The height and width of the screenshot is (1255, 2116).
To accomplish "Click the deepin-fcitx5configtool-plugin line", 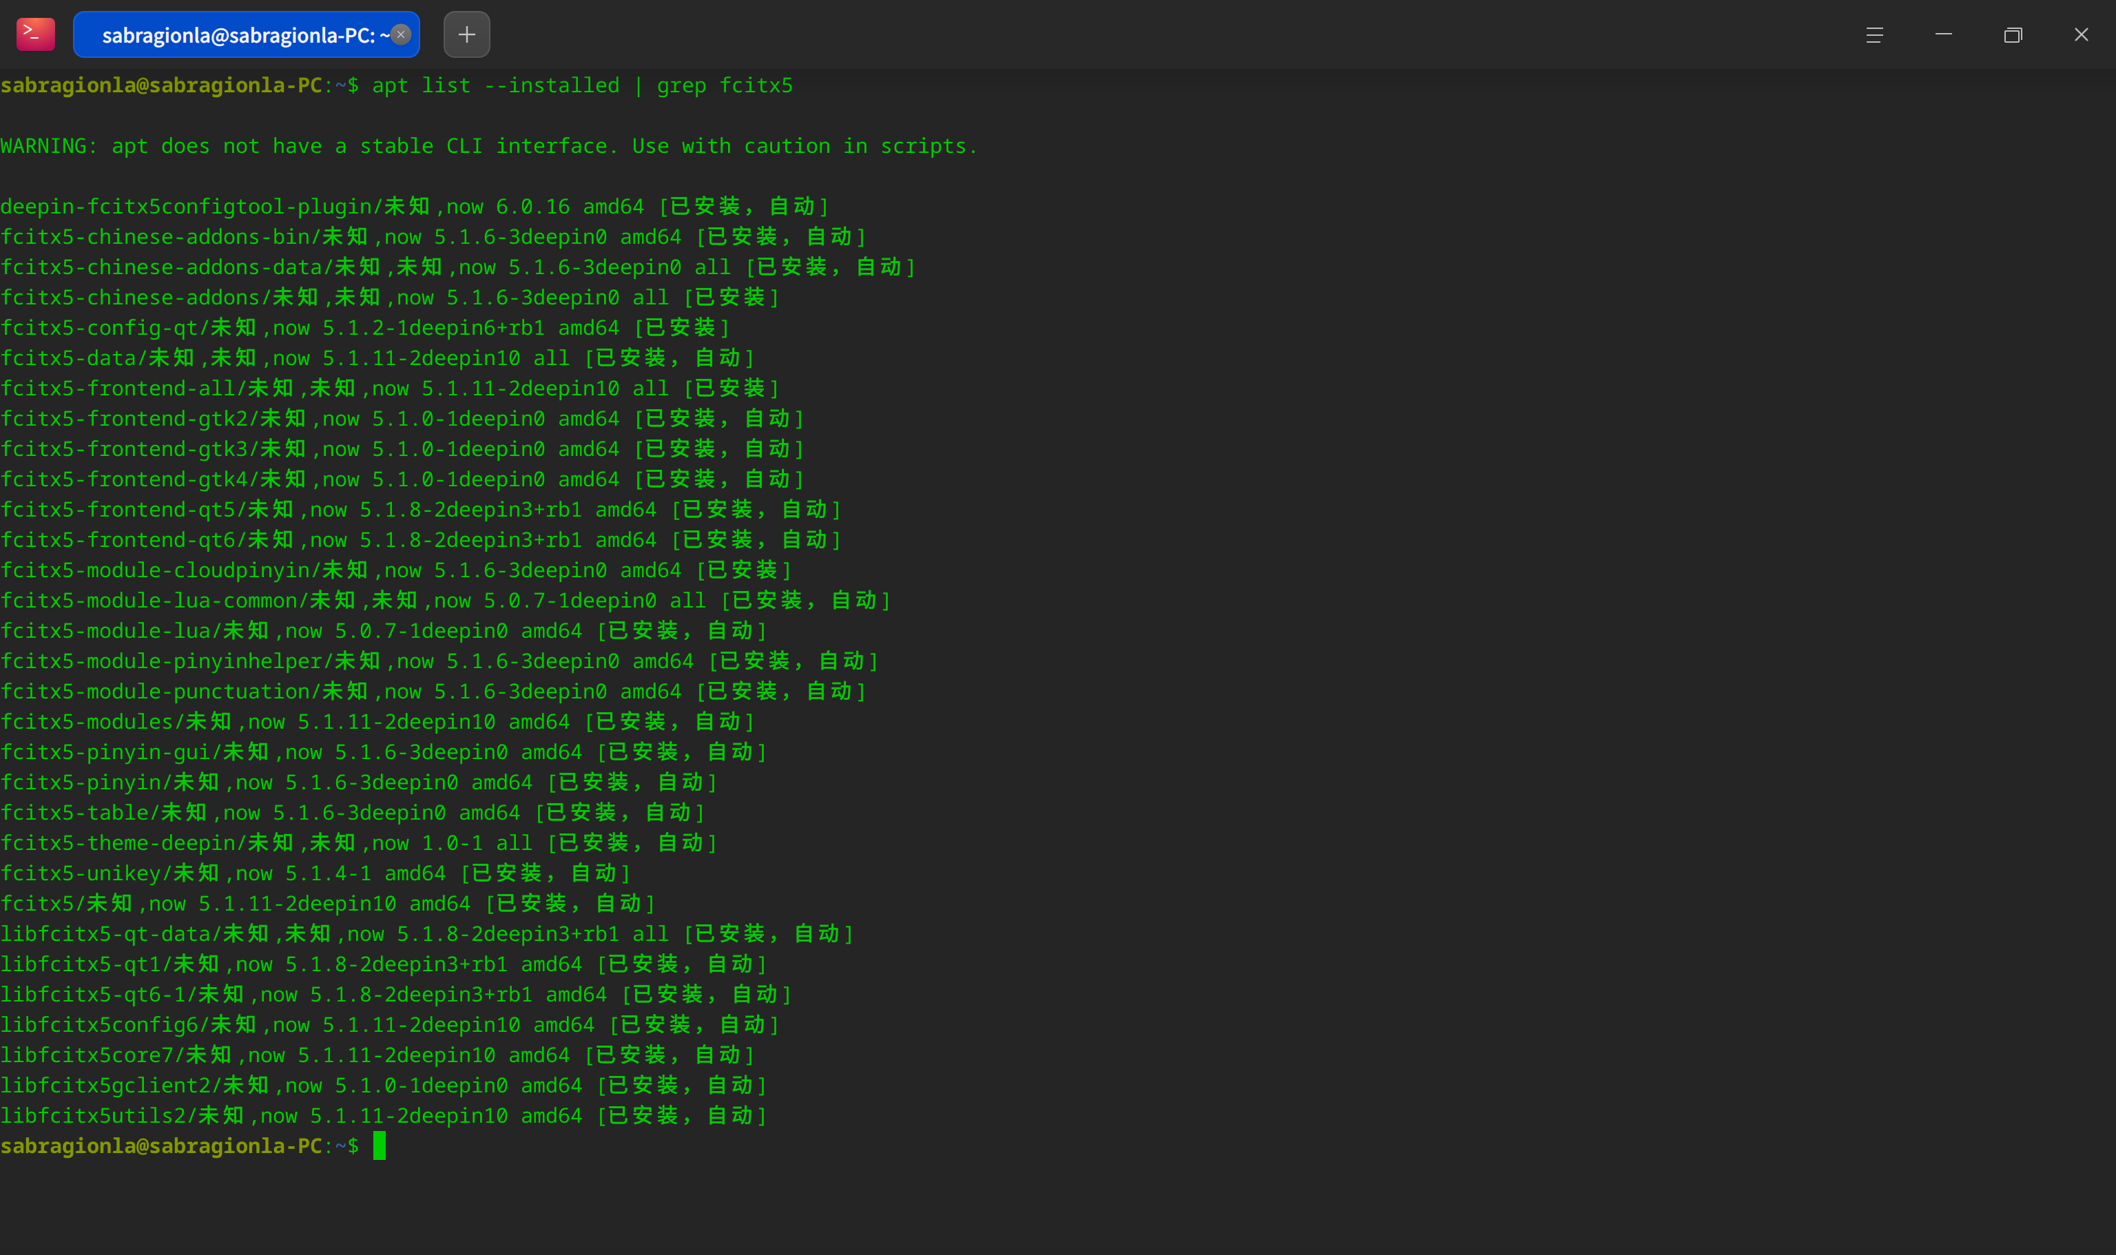I will [415, 207].
